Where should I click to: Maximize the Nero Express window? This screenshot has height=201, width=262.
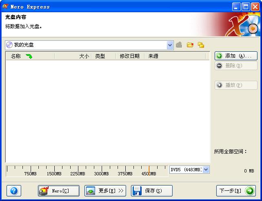(246, 7)
